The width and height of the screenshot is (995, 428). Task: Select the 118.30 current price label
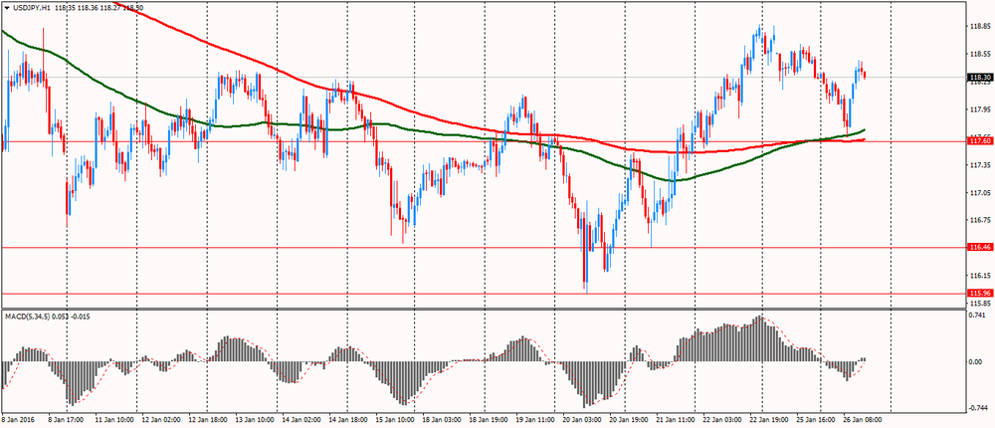pos(979,77)
